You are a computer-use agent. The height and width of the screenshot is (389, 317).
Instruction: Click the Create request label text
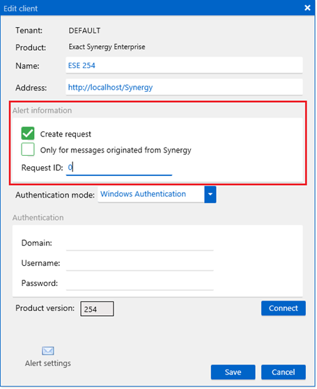tap(65, 134)
